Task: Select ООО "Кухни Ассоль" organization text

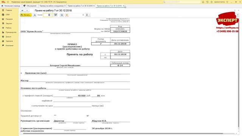Action: 32,31
